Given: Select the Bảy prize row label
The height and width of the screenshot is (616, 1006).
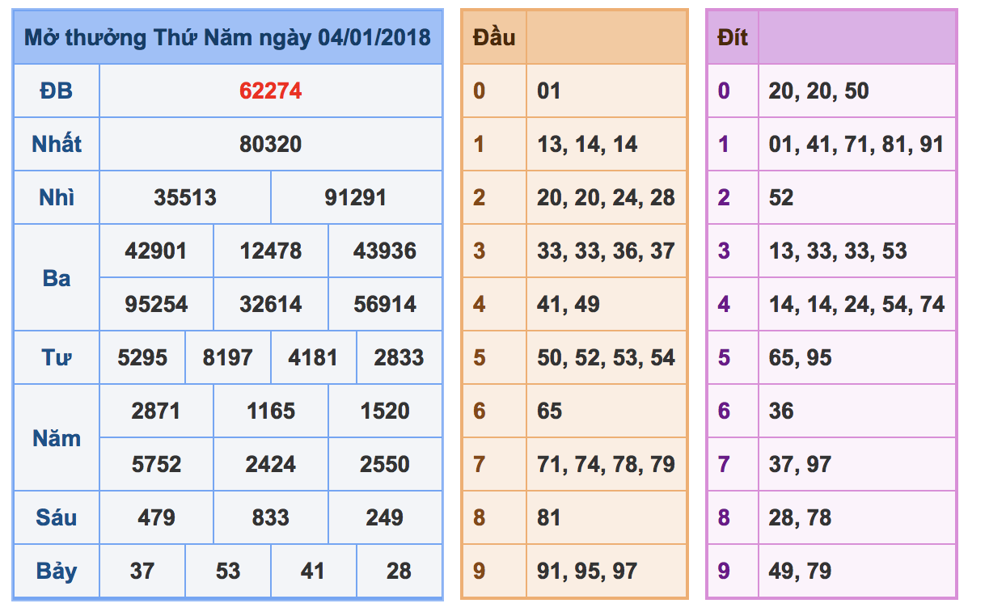Looking at the screenshot, I should point(57,572).
